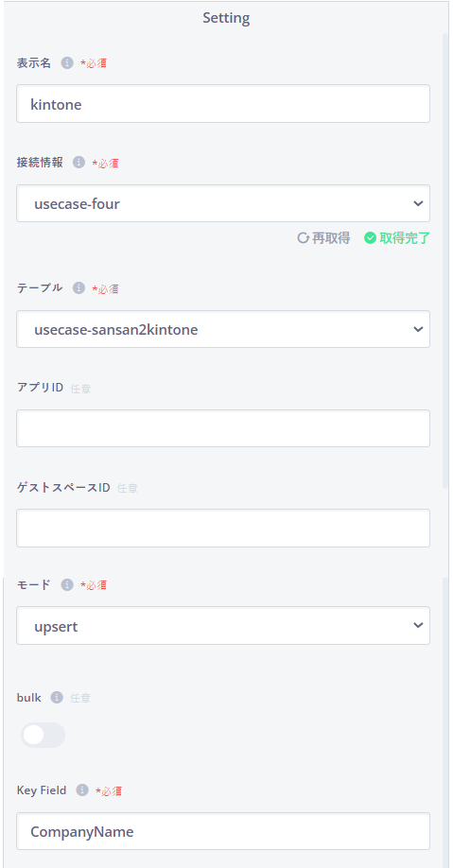This screenshot has height=868, width=453.
Task: Focus the ゲストスペースID input field
Action: click(x=223, y=529)
